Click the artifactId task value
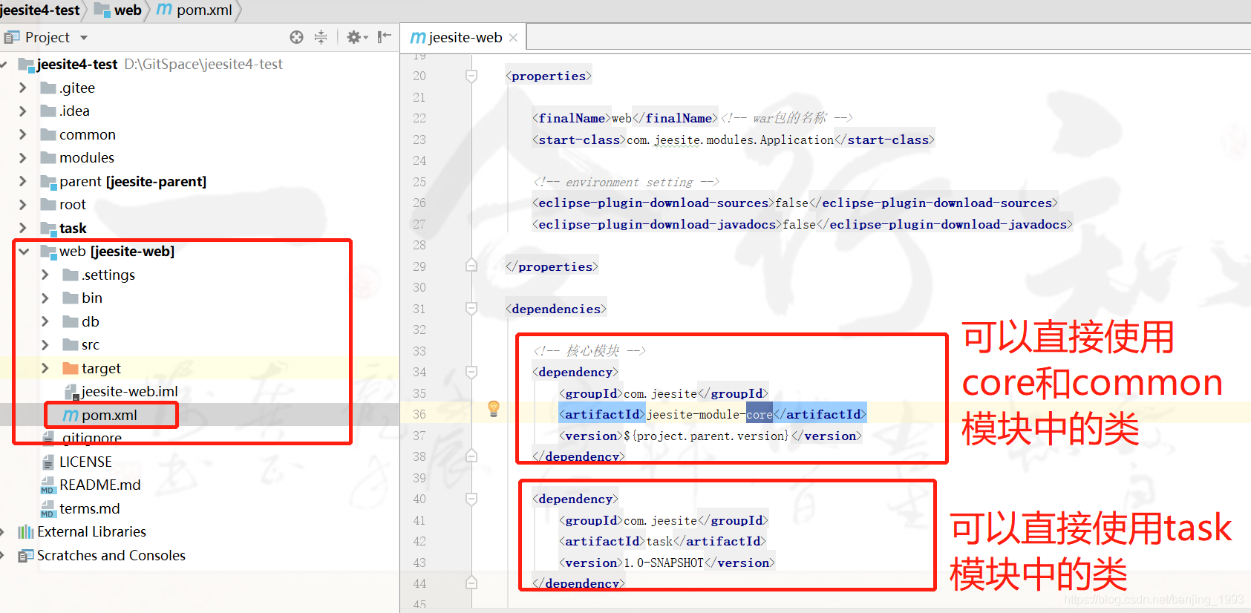This screenshot has height=613, width=1251. coord(659,541)
